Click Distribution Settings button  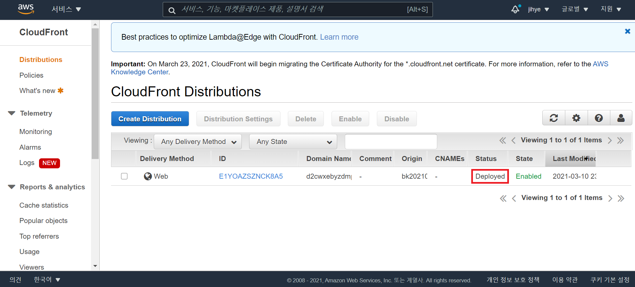pyautogui.click(x=238, y=119)
